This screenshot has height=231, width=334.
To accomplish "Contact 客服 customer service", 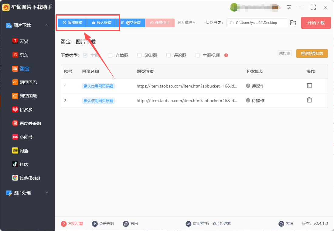I will [286, 223].
